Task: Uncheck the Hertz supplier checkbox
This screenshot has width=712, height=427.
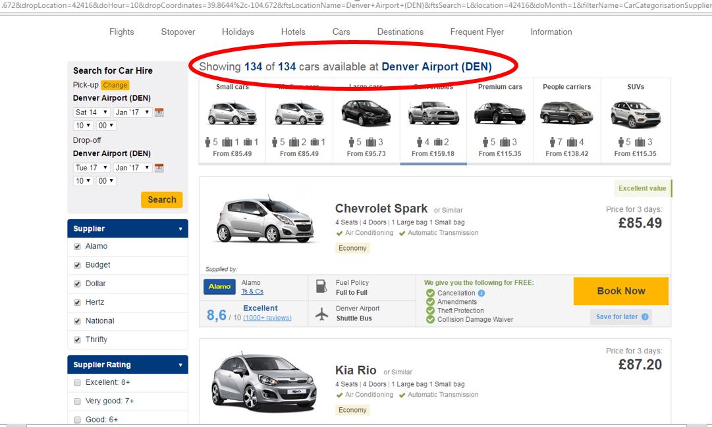Action: [x=77, y=303]
